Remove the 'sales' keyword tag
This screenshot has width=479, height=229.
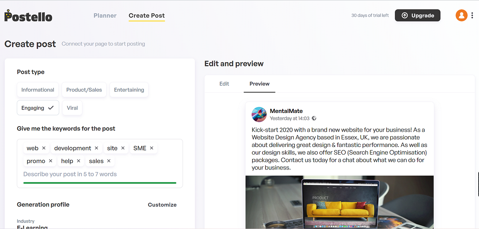pos(109,161)
